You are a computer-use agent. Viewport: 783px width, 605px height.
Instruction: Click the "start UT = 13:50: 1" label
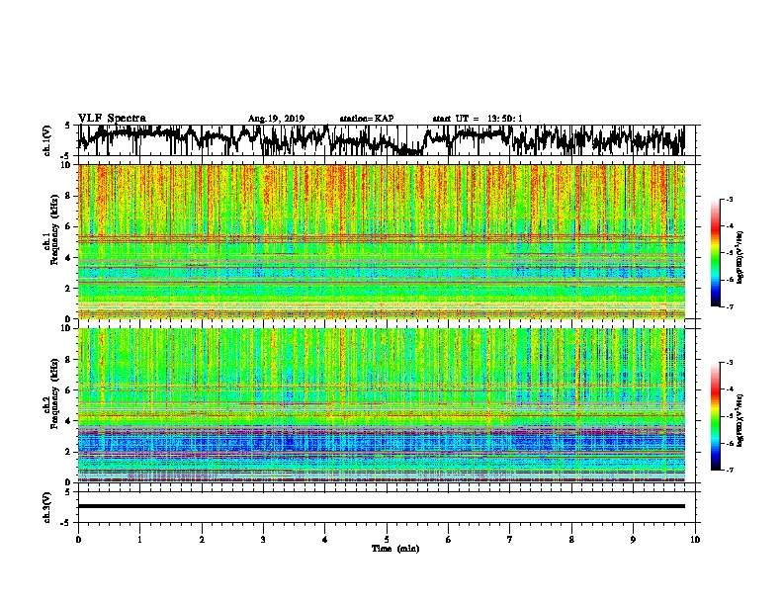[x=478, y=119]
